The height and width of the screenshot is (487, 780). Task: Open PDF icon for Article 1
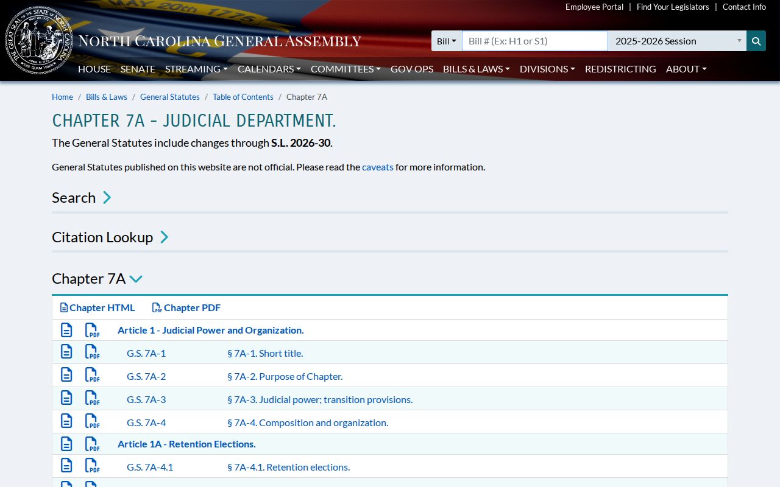click(x=92, y=330)
